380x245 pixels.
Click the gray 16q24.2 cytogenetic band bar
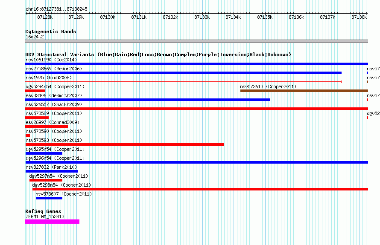coord(196,41)
